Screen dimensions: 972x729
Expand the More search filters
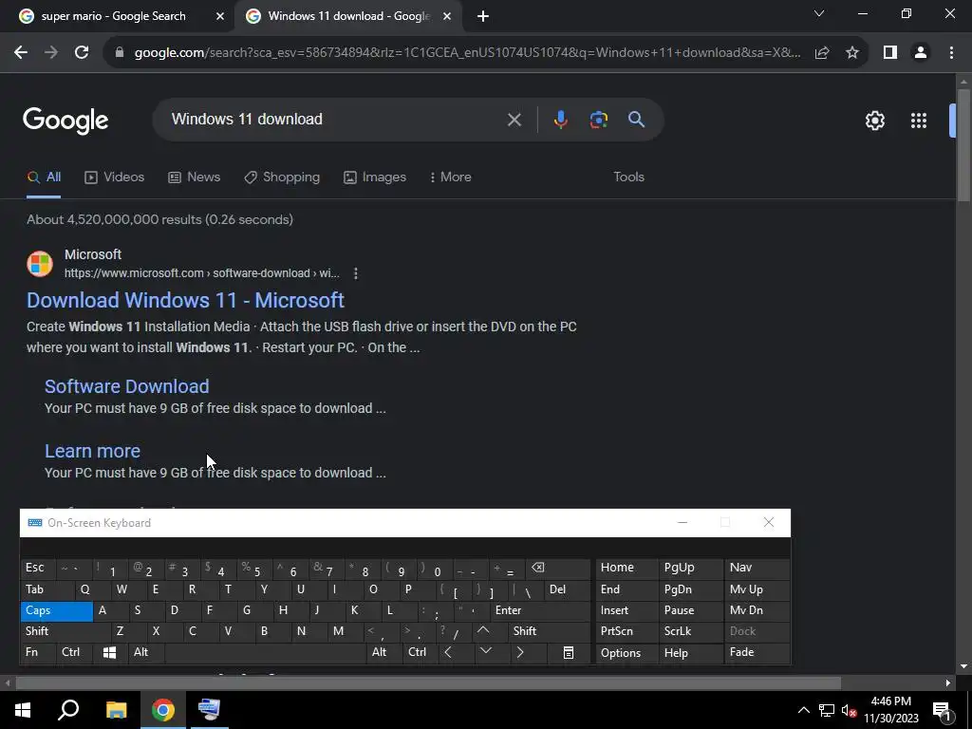click(450, 178)
